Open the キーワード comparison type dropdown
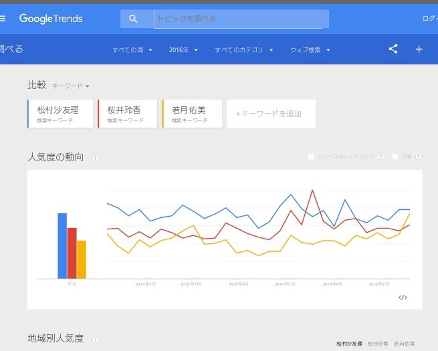 pyautogui.click(x=71, y=86)
